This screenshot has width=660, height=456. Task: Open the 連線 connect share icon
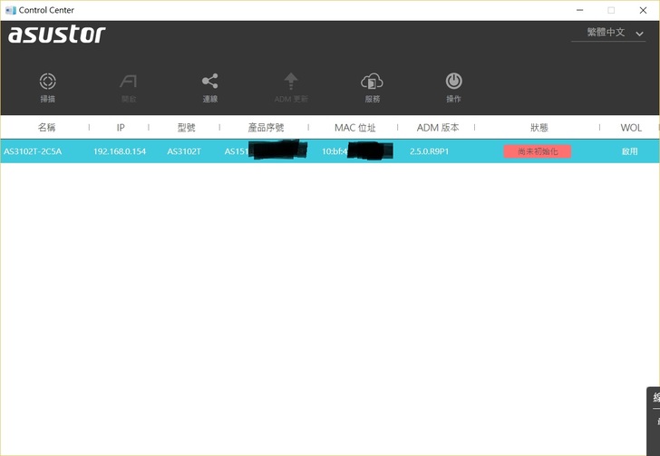[209, 81]
